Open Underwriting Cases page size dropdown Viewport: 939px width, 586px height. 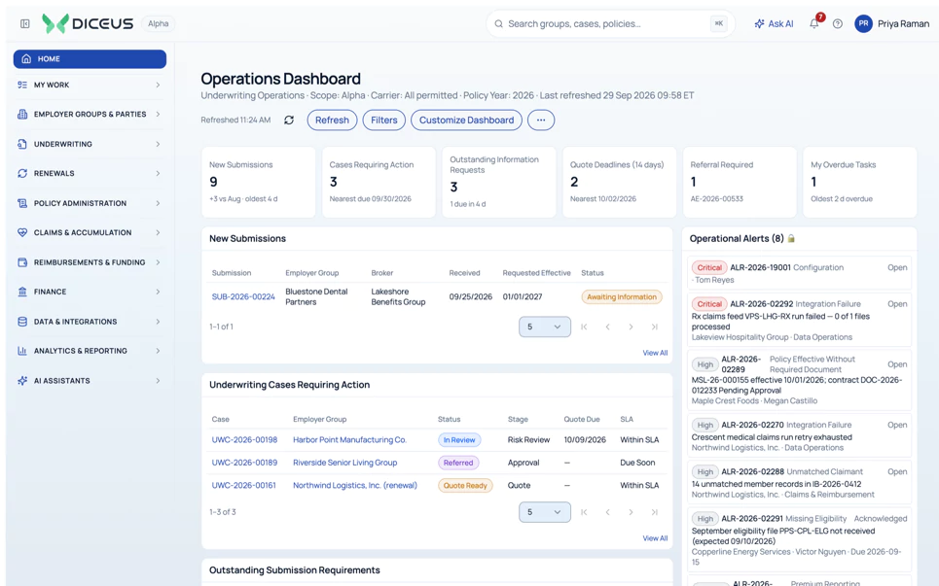[x=544, y=512]
